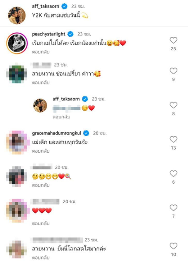This screenshot has width=188, height=266.
Task: Like the three red hearts comment
Action: [174, 208]
